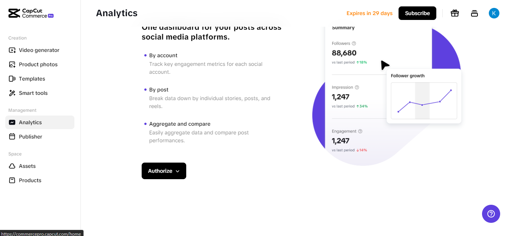Click the 'Expires in 29 days' notice

pyautogui.click(x=369, y=13)
